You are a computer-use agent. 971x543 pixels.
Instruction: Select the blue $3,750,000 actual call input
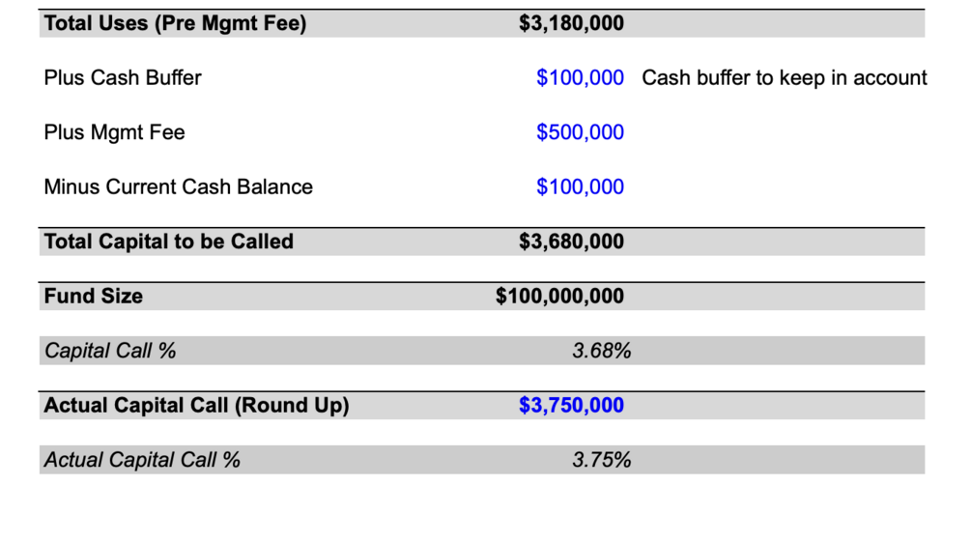tap(571, 406)
